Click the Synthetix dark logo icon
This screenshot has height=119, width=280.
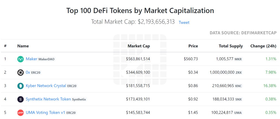click(x=20, y=99)
